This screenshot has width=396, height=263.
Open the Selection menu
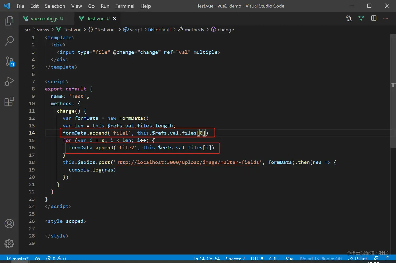55,6
